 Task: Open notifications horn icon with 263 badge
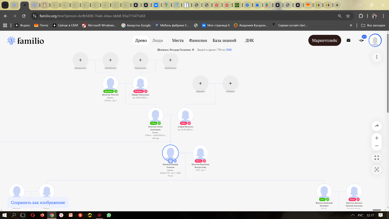[x=361, y=40]
